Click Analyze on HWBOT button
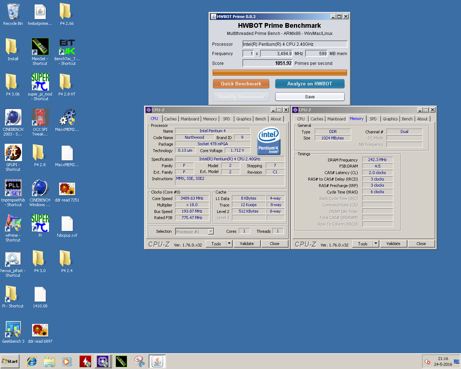Viewport: 461px width, 369px height. click(310, 84)
